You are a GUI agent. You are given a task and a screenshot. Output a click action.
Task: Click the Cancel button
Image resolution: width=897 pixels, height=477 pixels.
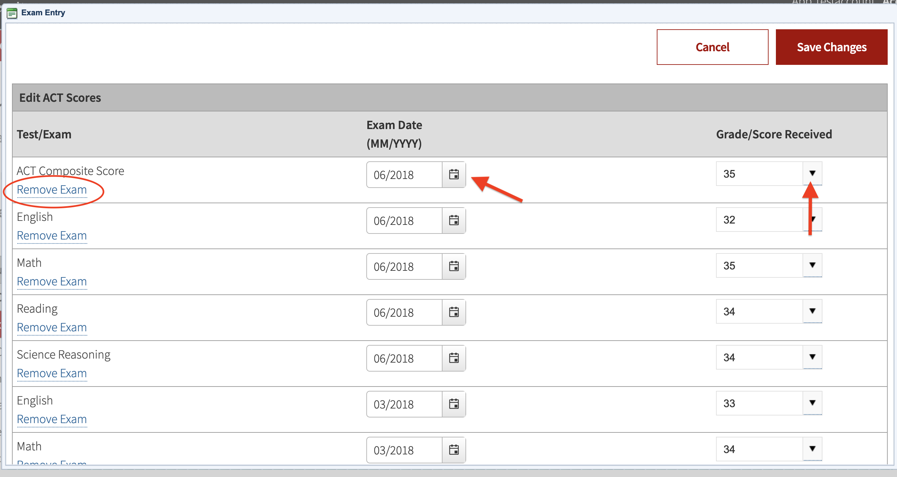pyautogui.click(x=712, y=47)
